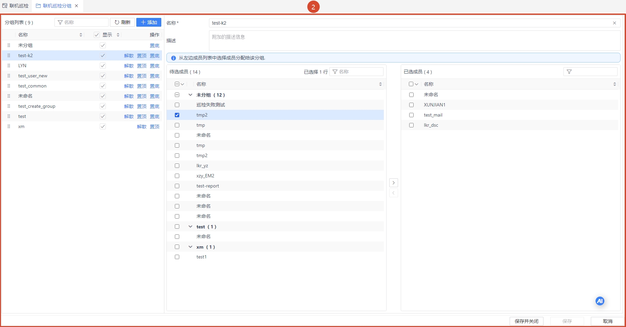Check the lkr_yz member checkbox
Image resolution: width=626 pixels, height=327 pixels.
[177, 166]
